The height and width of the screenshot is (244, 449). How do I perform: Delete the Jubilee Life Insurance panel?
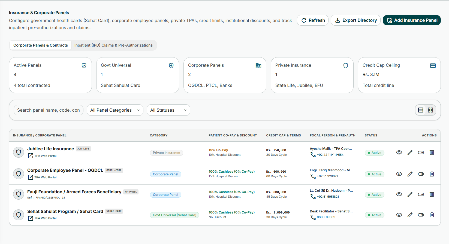(432, 152)
